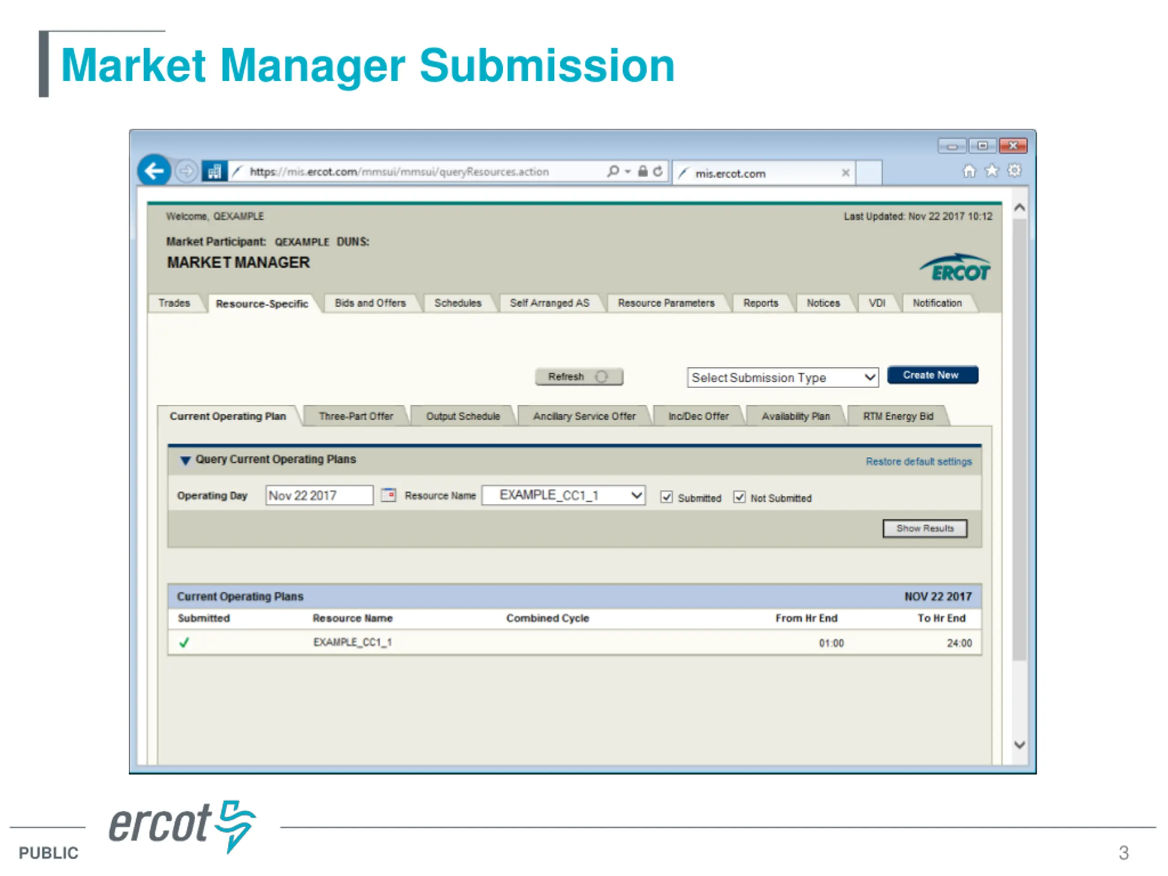
Task: Open a new blank browser tab
Action: point(869,172)
